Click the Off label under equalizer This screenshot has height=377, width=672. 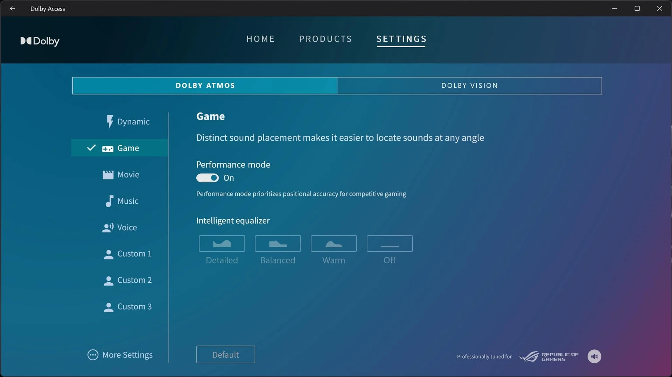tap(390, 260)
